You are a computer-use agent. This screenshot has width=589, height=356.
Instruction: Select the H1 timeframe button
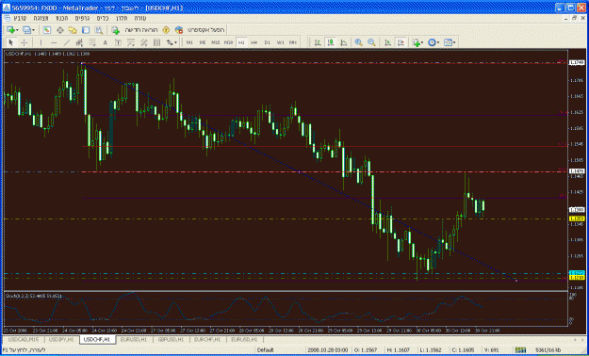point(241,42)
